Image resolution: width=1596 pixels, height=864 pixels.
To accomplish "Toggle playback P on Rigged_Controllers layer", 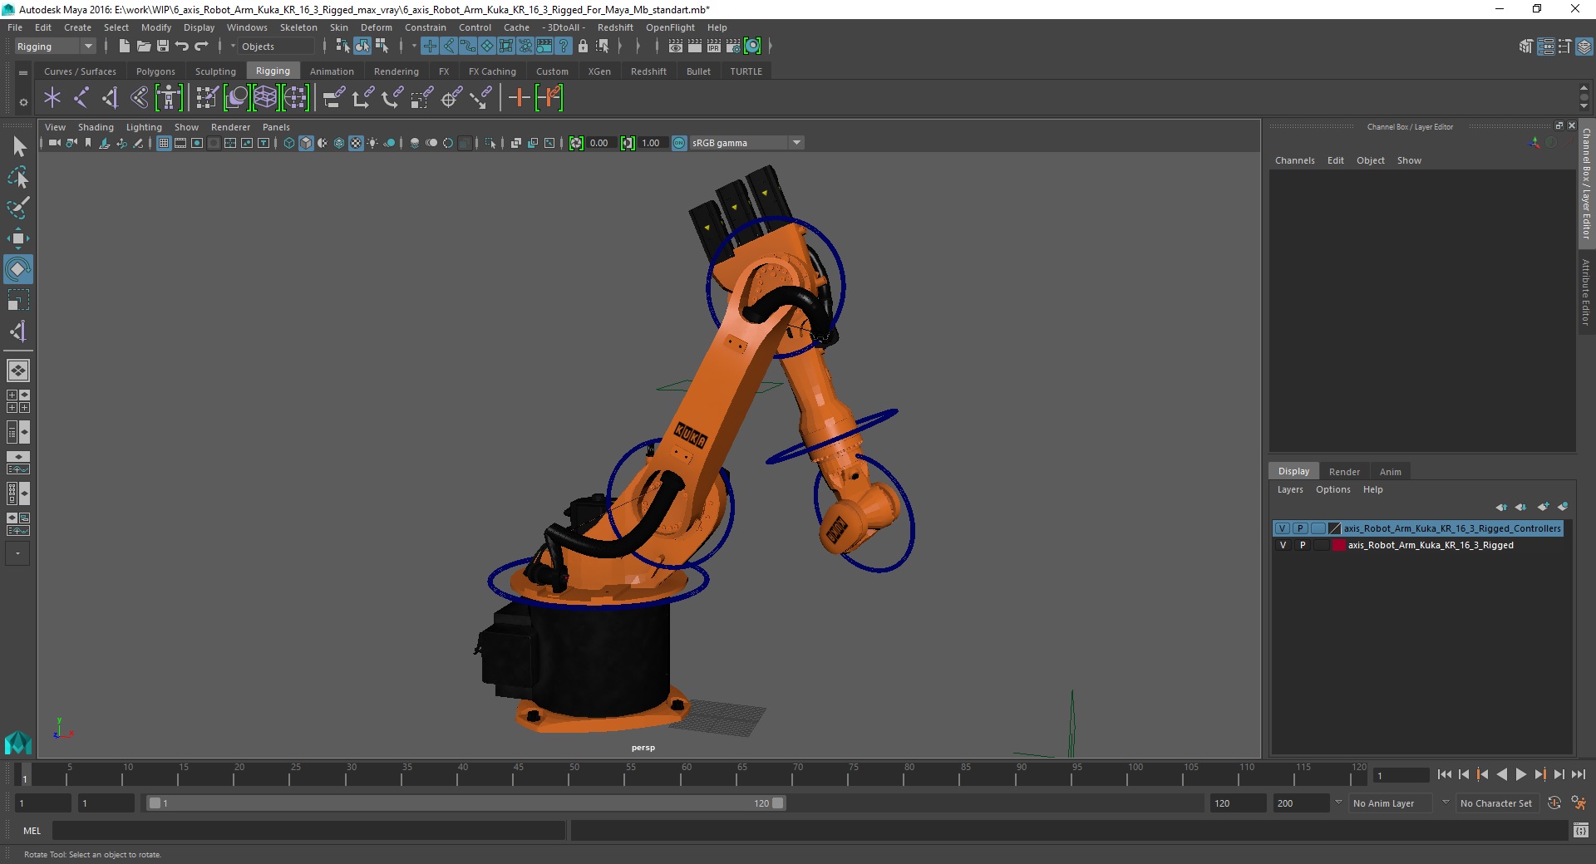I will (x=1301, y=528).
